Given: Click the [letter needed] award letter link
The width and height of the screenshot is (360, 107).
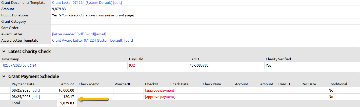Looking at the screenshot, I should point(64,34).
